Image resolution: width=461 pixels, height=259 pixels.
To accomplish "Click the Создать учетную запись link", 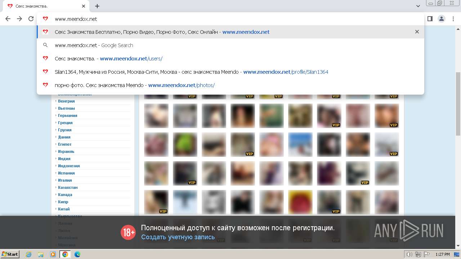I will point(178,237).
